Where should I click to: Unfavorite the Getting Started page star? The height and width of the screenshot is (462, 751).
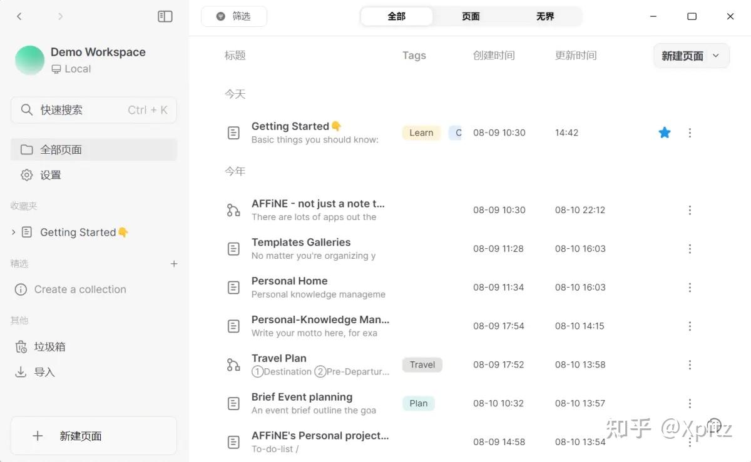coord(664,133)
